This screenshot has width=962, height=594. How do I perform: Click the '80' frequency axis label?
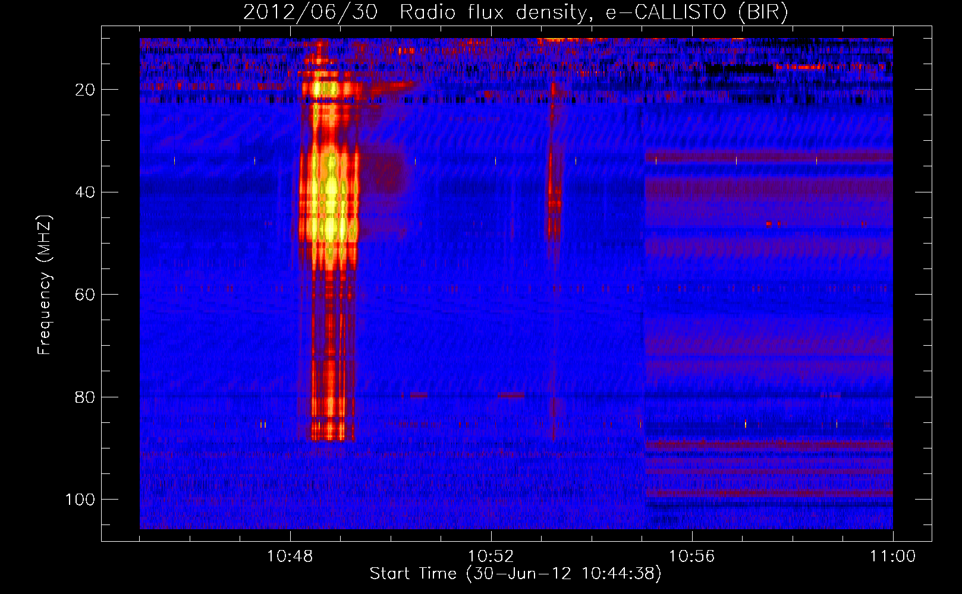click(86, 397)
